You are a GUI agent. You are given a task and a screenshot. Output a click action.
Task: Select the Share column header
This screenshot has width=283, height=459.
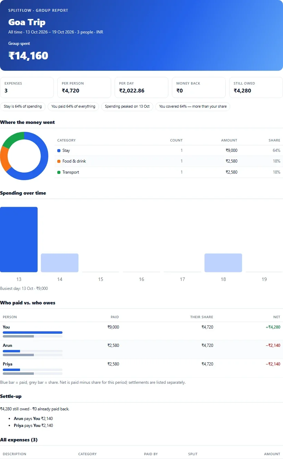click(x=274, y=140)
